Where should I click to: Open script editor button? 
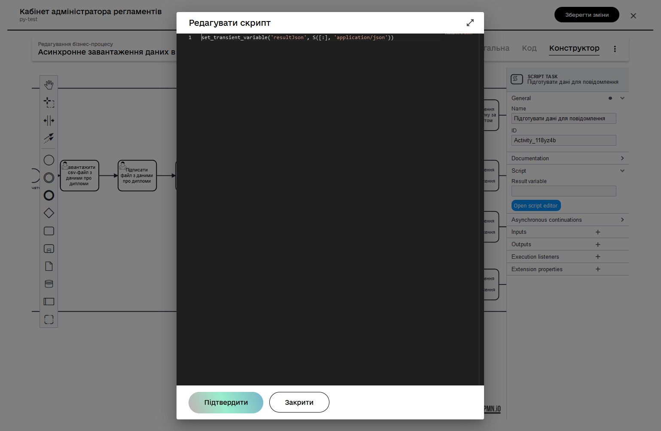coord(536,206)
